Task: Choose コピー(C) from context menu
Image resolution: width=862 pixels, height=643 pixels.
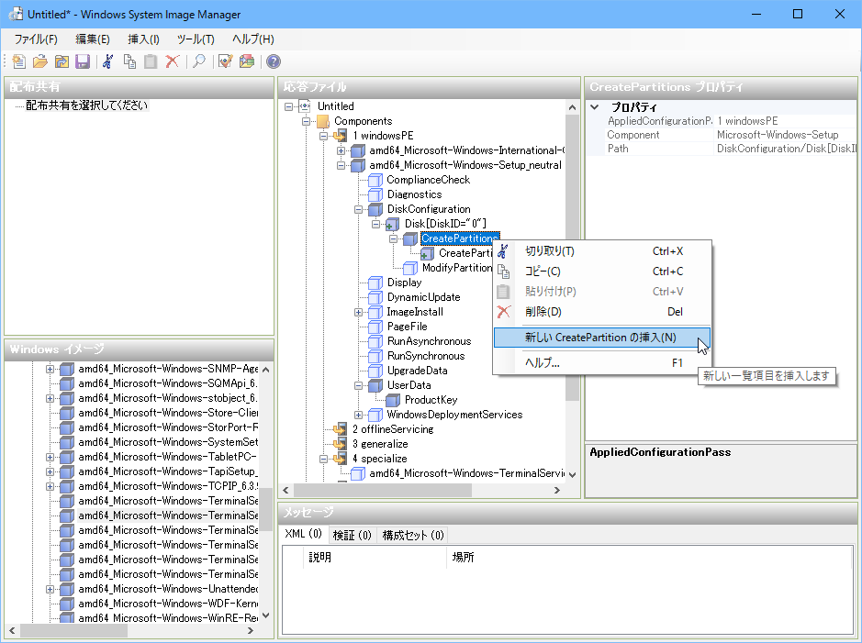Action: (x=602, y=272)
